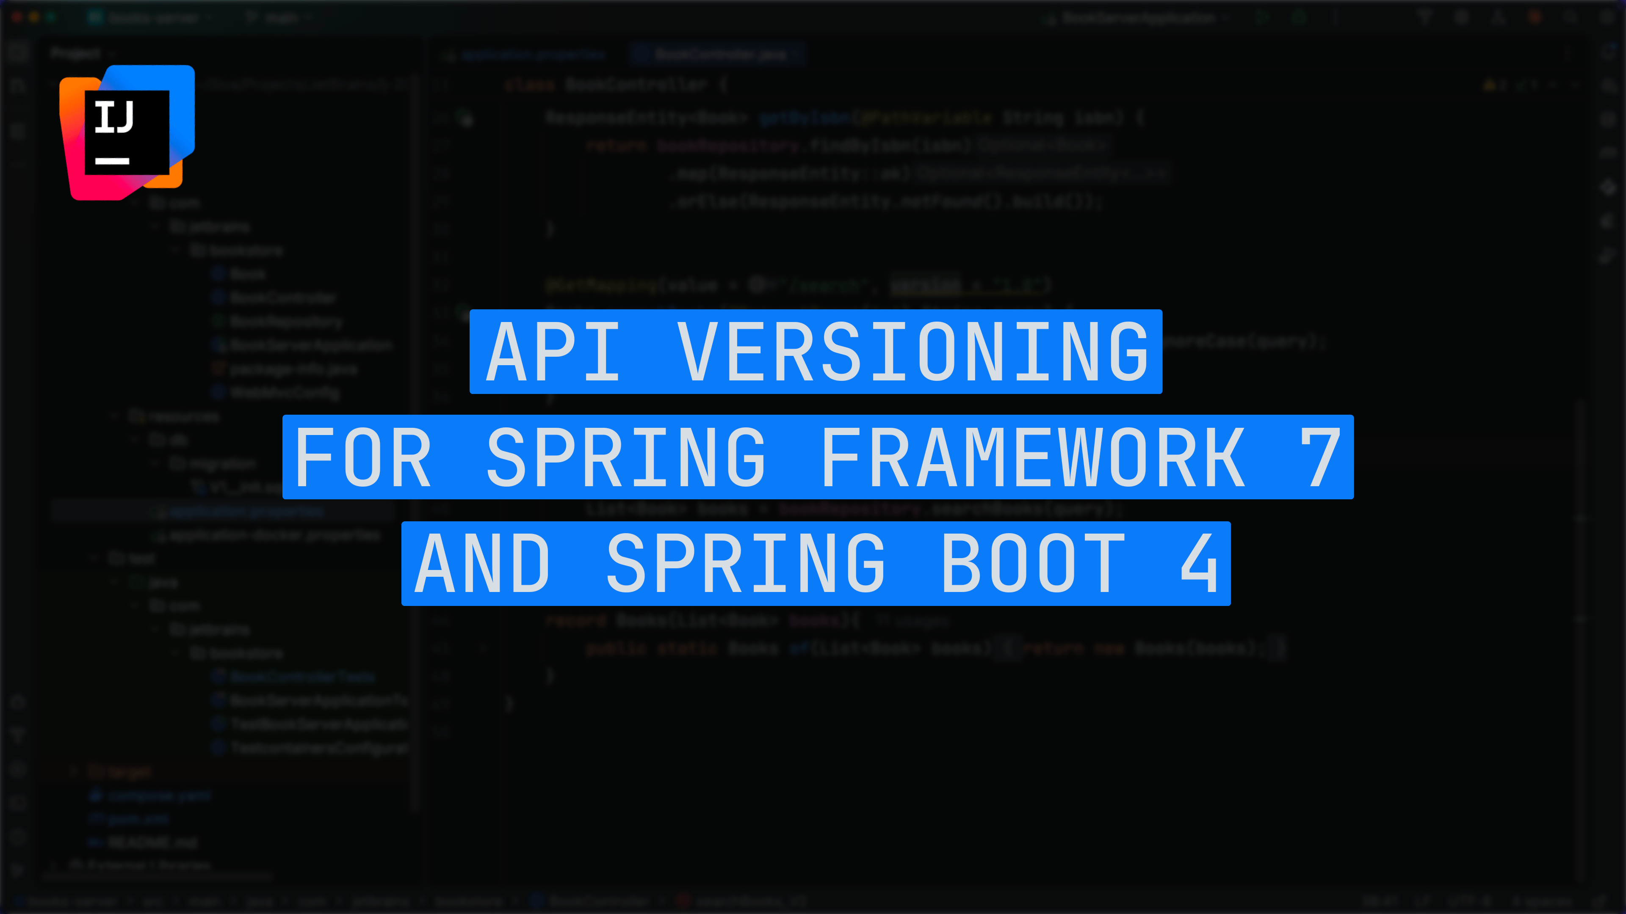Click the IntelliJ IDEA logo
This screenshot has height=914, width=1626.
[x=127, y=132]
